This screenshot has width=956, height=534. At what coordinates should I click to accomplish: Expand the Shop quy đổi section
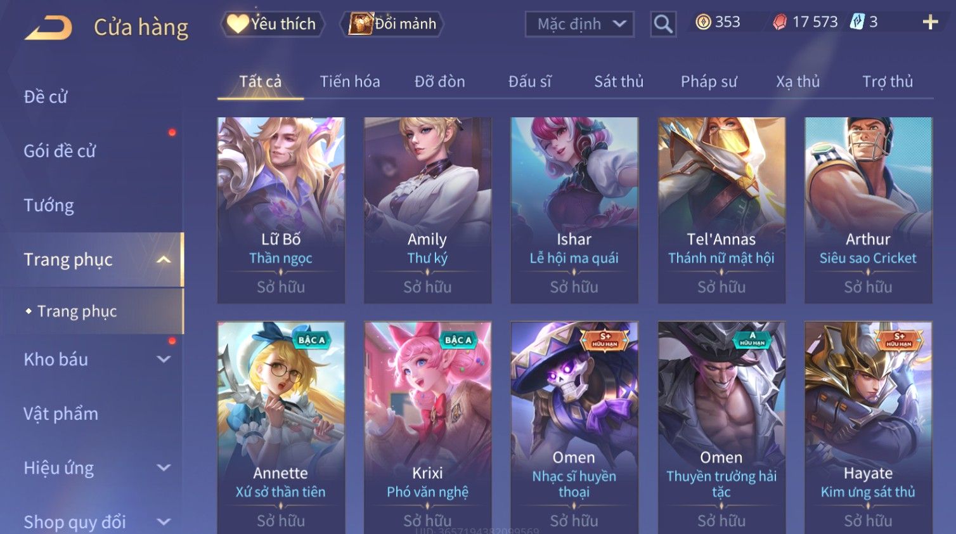(164, 522)
